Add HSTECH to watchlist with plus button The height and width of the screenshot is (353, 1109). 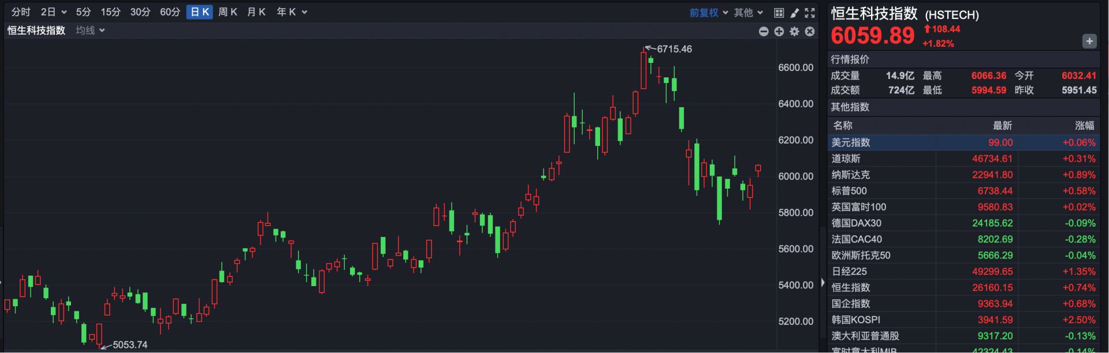[x=1089, y=41]
